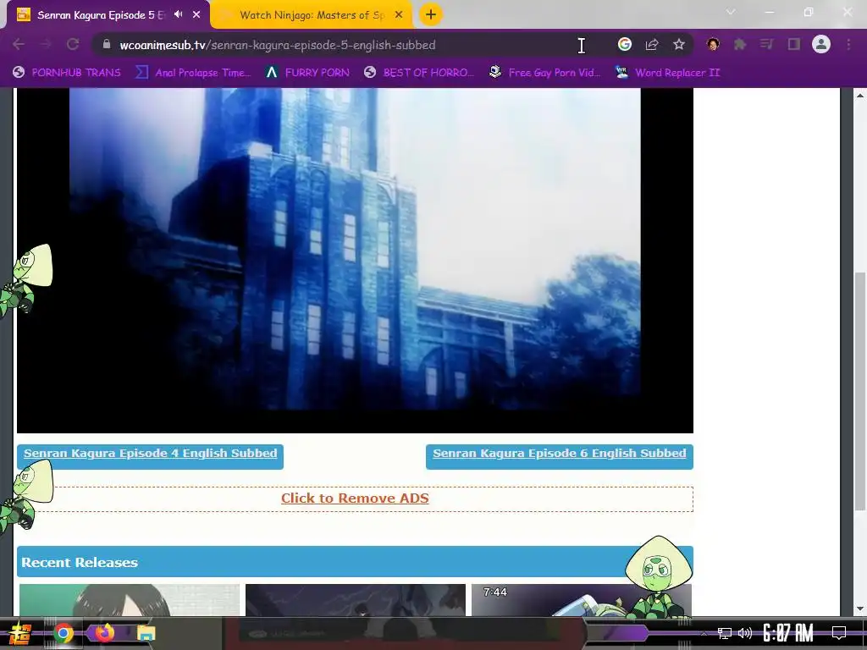
Task: Open the middle Recent Releases thumbnail
Action: 356,600
